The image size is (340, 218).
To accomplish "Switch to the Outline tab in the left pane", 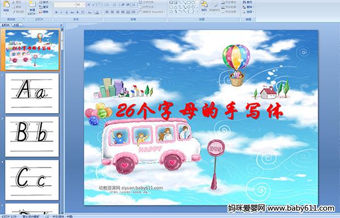I will click(x=16, y=25).
